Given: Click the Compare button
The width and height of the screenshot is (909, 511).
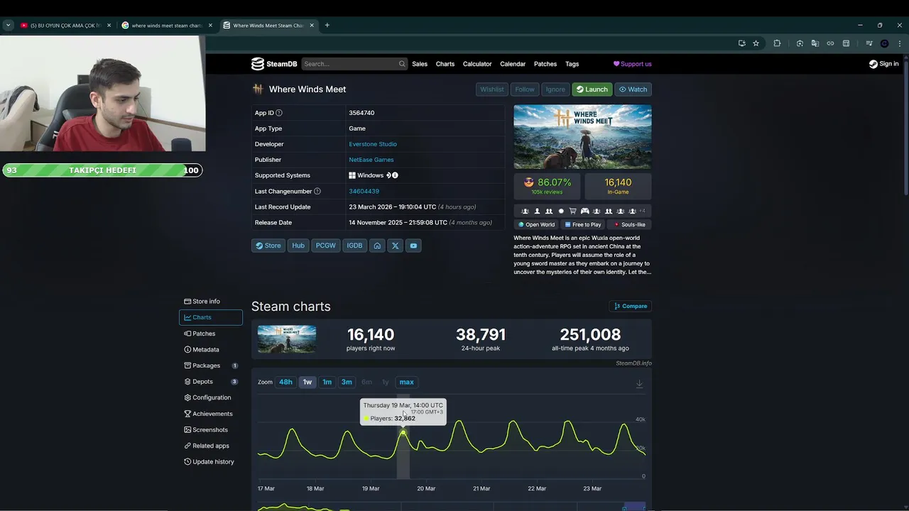Looking at the screenshot, I should [631, 306].
